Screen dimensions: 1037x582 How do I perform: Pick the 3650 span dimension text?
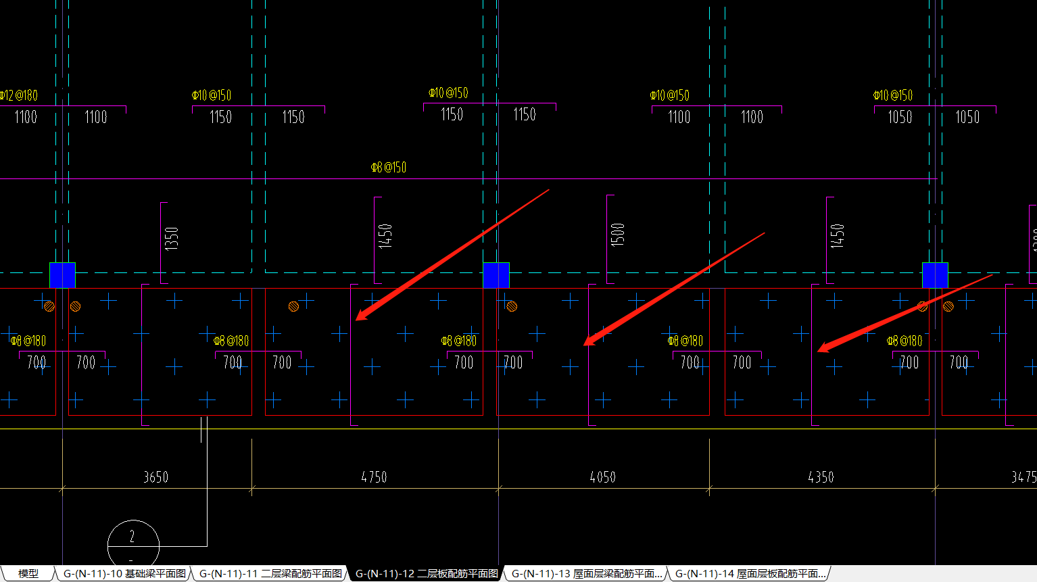tap(155, 477)
